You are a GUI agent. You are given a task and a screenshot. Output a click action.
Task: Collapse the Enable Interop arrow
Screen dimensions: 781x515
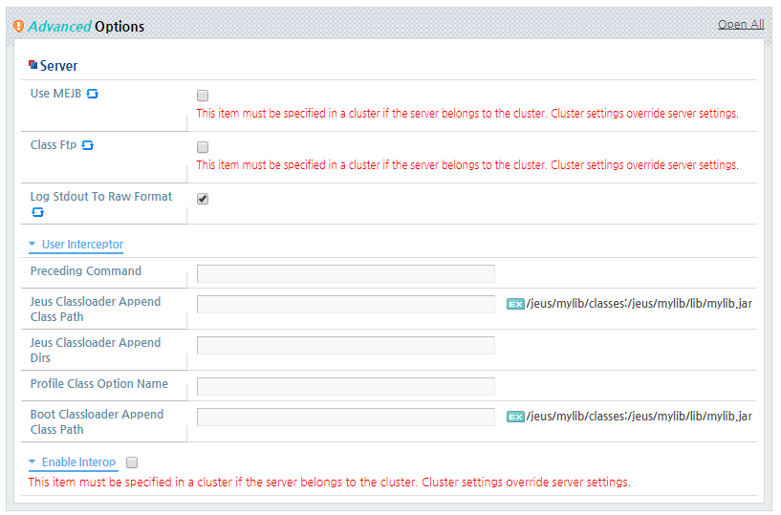click(33, 461)
